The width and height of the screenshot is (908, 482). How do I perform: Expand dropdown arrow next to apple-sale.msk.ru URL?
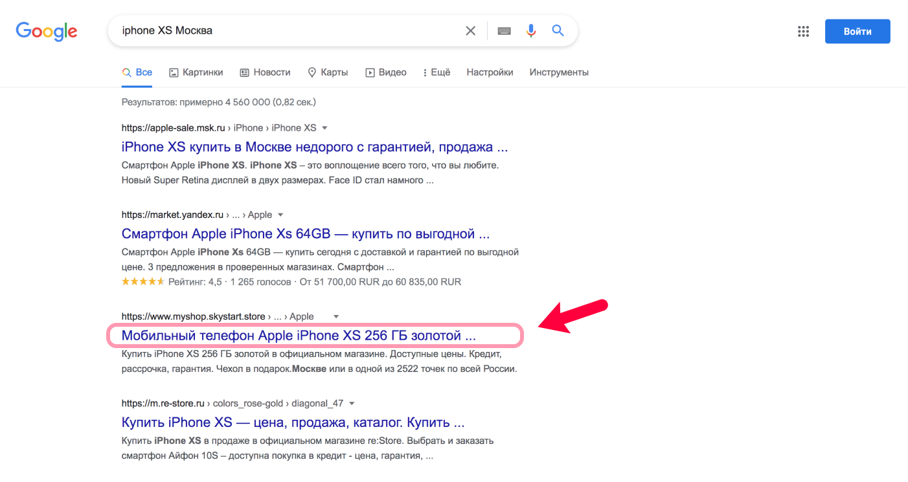point(324,128)
